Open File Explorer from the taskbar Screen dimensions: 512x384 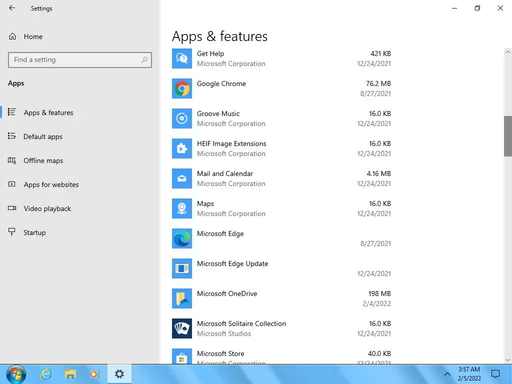pyautogui.click(x=70, y=374)
